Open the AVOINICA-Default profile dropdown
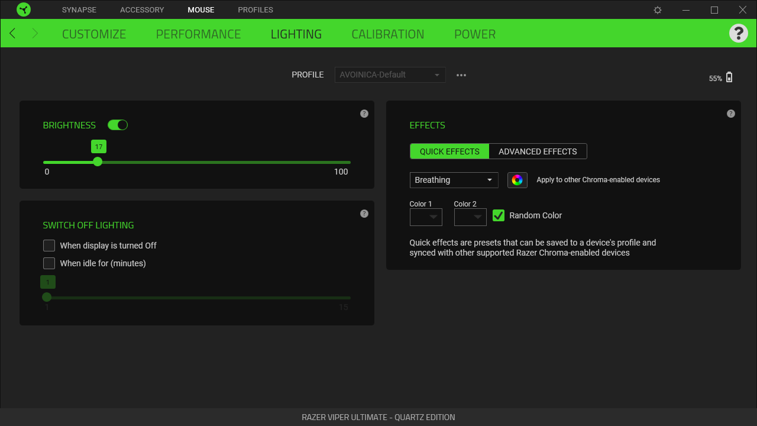The image size is (757, 426). coord(390,75)
